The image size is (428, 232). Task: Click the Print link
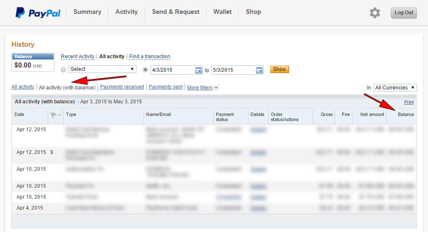pyautogui.click(x=409, y=102)
